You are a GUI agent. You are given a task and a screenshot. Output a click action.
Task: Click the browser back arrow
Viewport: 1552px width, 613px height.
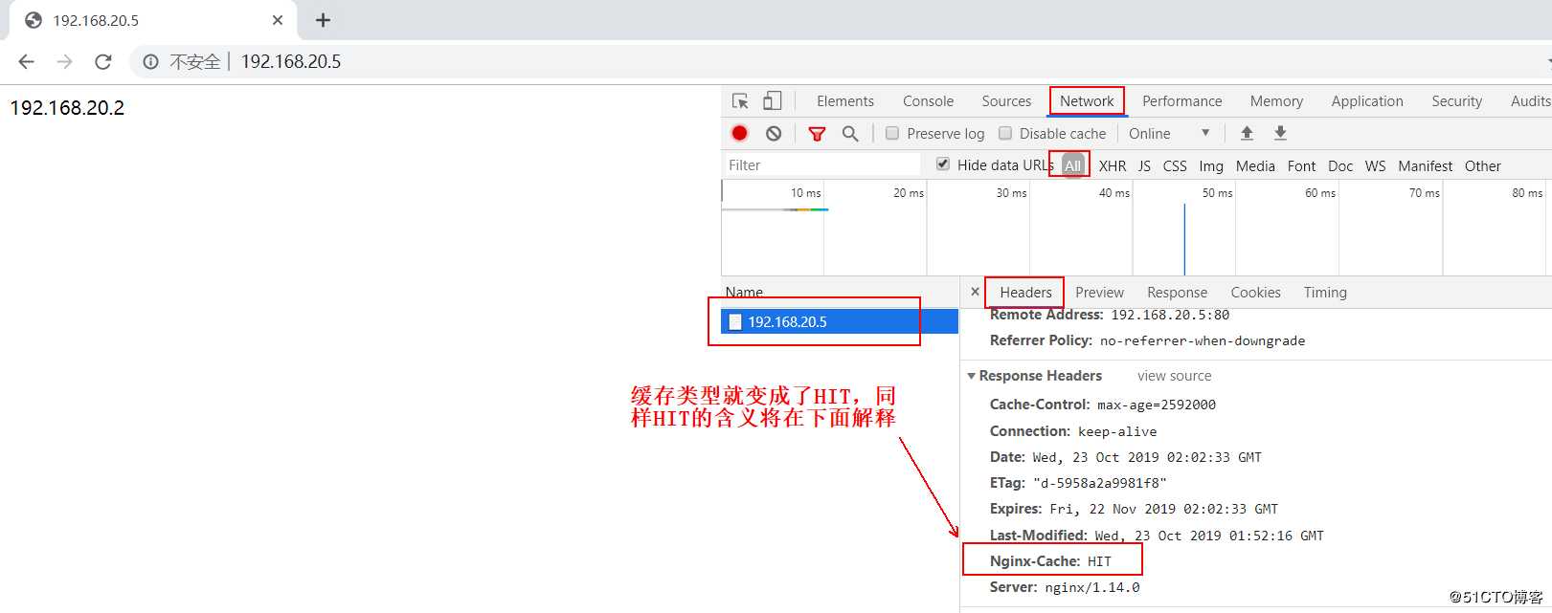tap(27, 61)
